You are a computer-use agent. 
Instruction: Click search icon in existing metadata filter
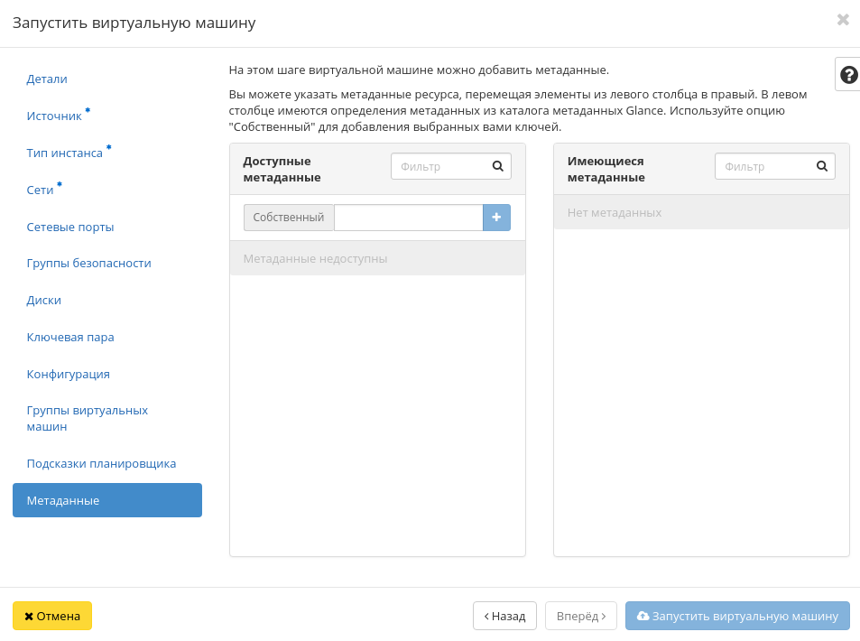coord(821,166)
